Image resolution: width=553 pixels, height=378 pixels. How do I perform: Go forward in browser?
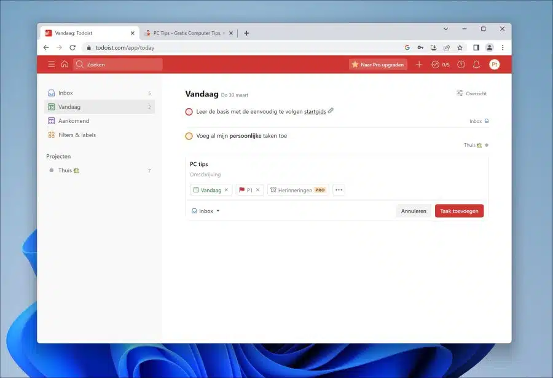click(59, 48)
